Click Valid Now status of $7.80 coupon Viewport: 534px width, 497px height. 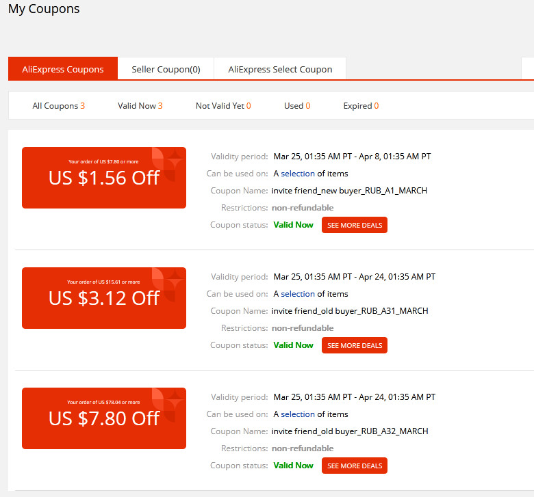(x=293, y=466)
